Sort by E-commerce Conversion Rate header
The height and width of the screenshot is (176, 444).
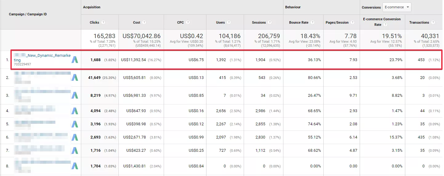(x=382, y=22)
